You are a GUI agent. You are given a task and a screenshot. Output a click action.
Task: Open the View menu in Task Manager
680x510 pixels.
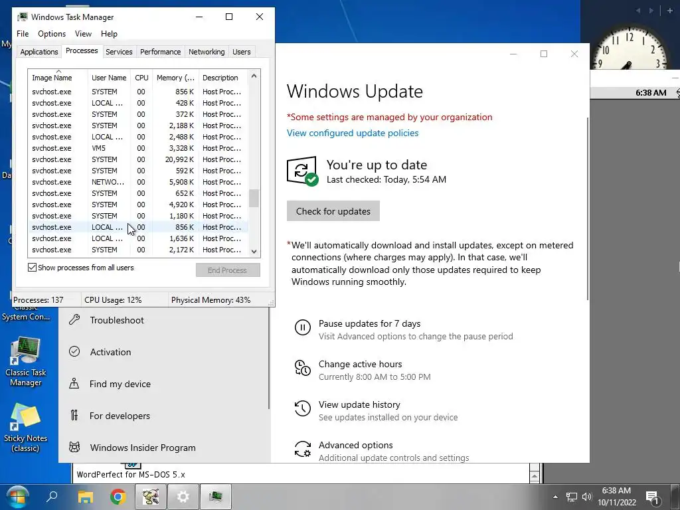pos(83,34)
